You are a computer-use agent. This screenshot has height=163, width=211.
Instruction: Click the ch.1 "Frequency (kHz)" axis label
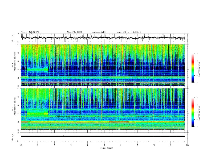point(15,62)
